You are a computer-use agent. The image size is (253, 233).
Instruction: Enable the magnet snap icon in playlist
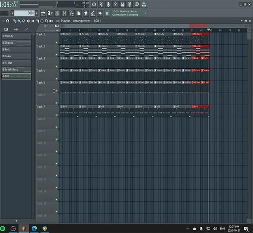[x=8, y=21]
